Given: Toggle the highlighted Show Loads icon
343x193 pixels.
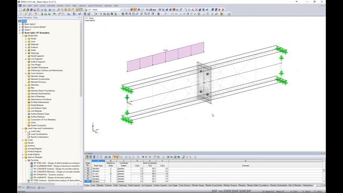Looking at the screenshot, I should [132, 10].
